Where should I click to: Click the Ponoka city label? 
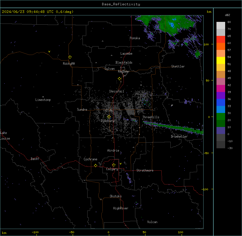(135, 38)
